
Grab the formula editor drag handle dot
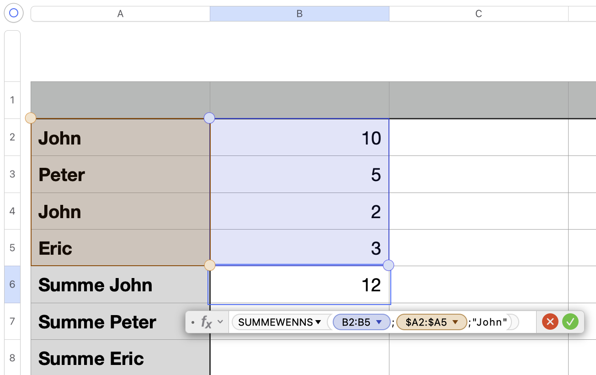(x=193, y=322)
